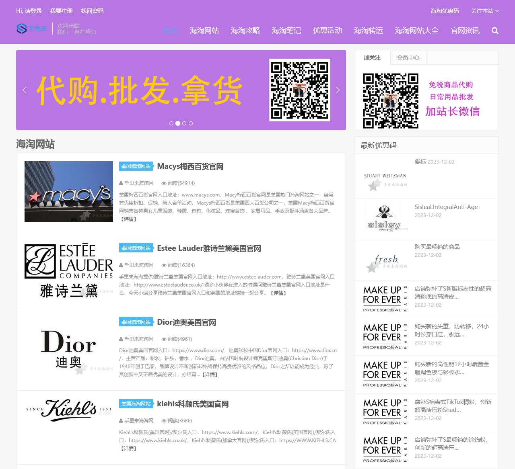Select the fourth carousel indicator dot

point(191,123)
